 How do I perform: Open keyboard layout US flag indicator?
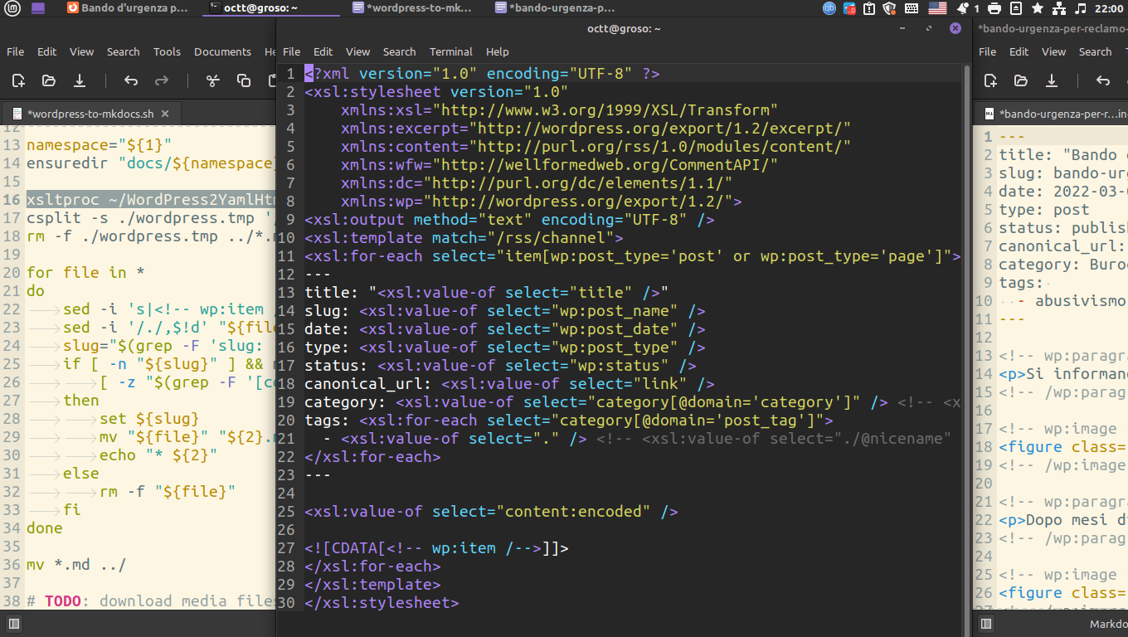tap(937, 8)
